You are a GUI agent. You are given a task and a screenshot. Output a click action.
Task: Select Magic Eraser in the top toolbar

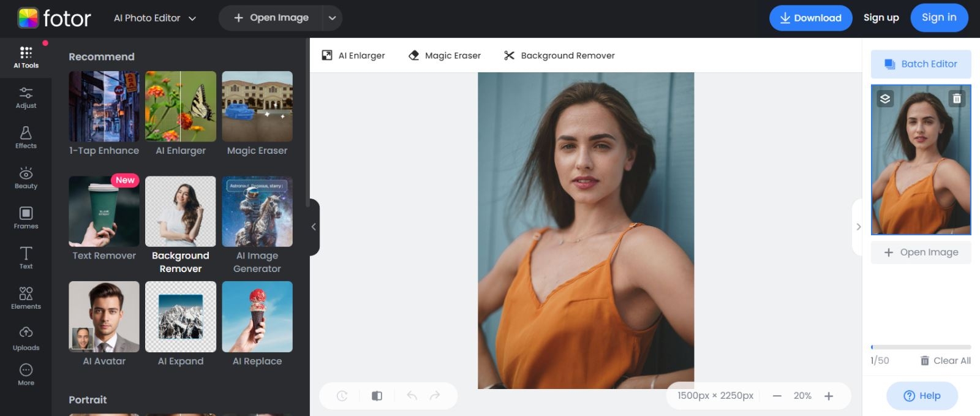coord(445,55)
